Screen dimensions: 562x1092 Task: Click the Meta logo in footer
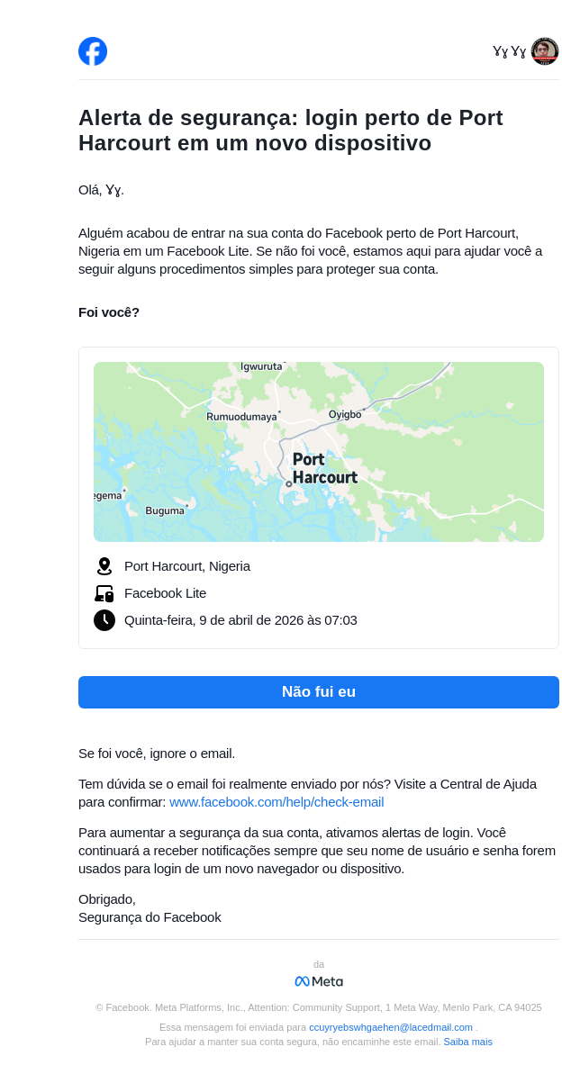point(319,981)
